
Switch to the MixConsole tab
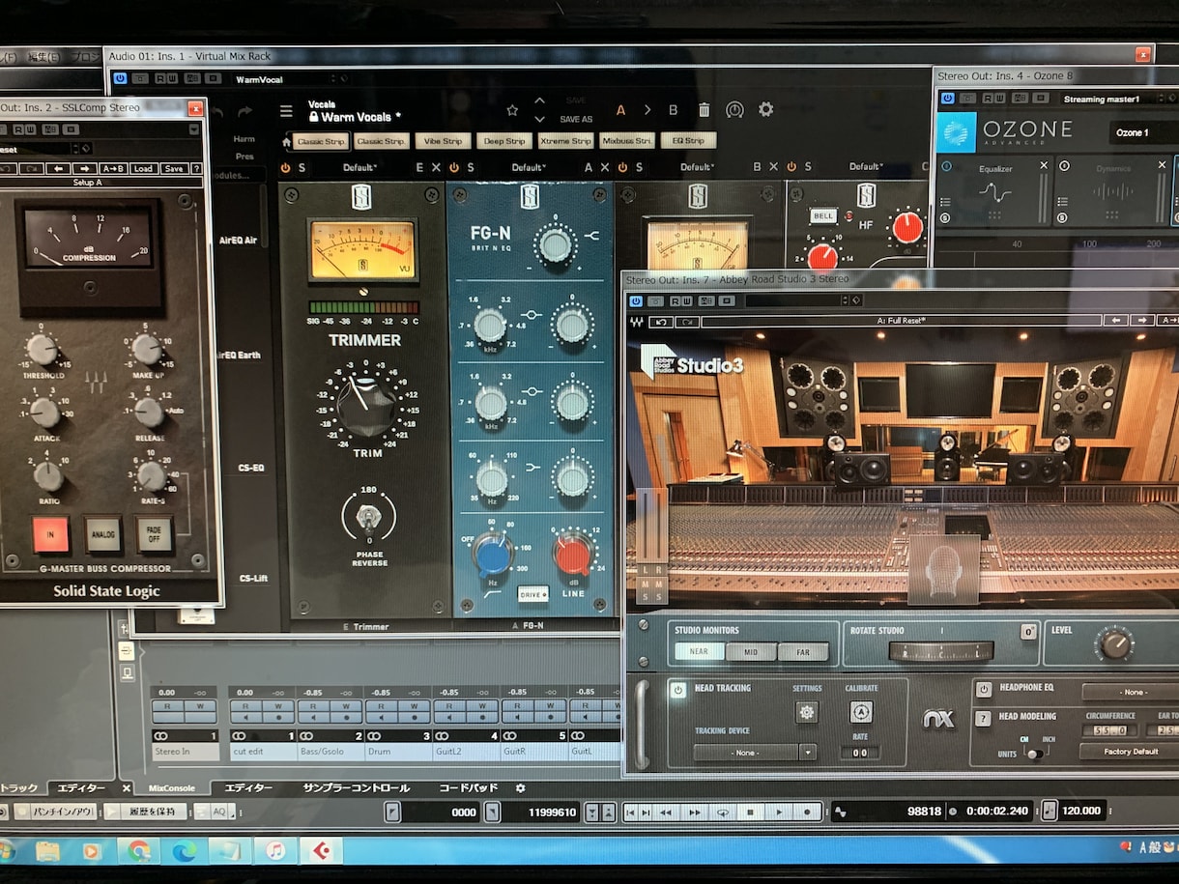click(x=171, y=788)
